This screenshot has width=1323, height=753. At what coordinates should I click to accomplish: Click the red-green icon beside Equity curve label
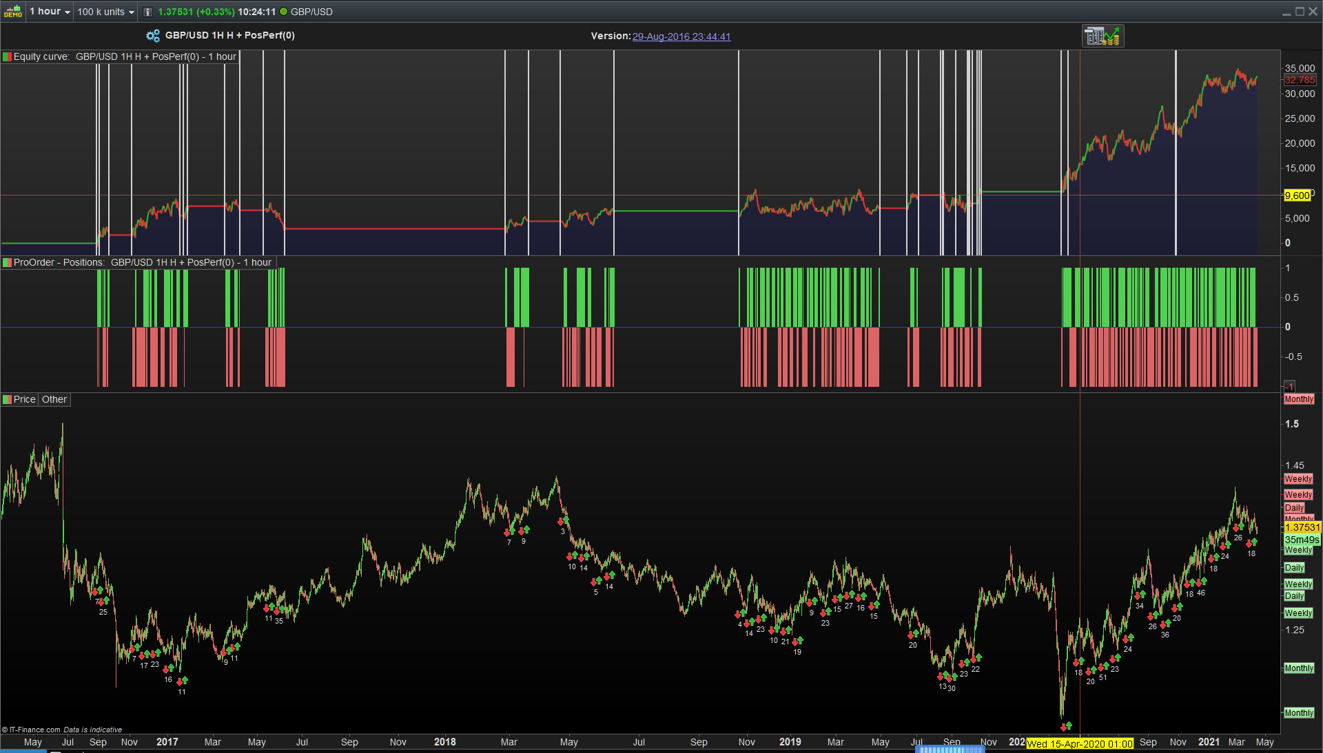(7, 56)
